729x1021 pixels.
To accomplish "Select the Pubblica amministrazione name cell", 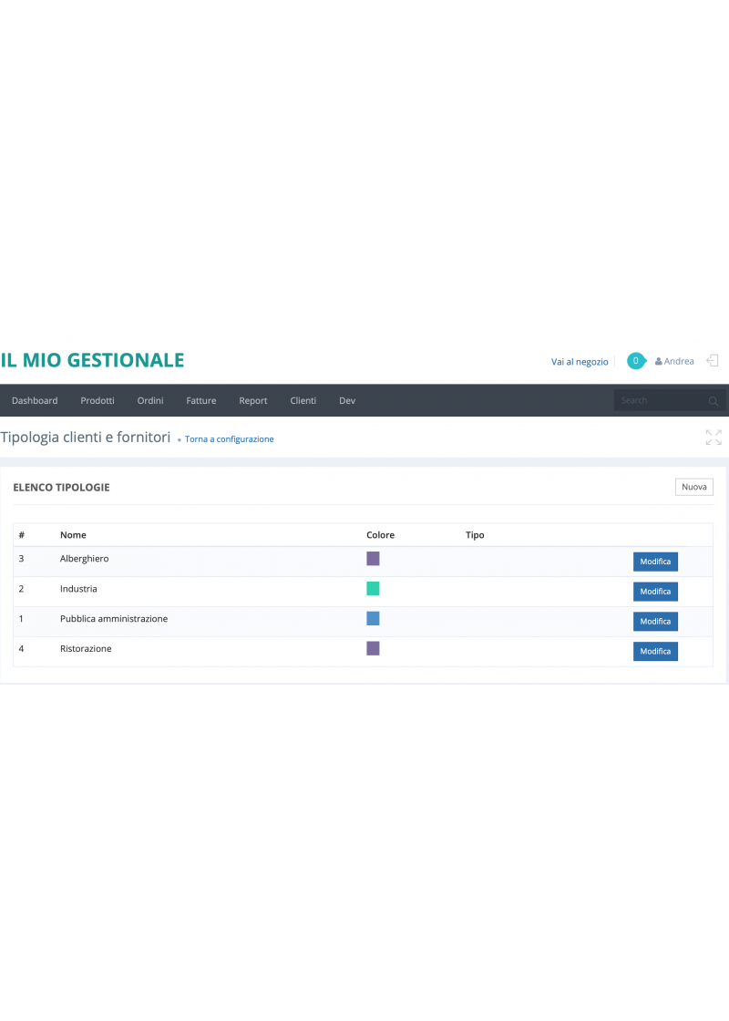I will point(114,619).
